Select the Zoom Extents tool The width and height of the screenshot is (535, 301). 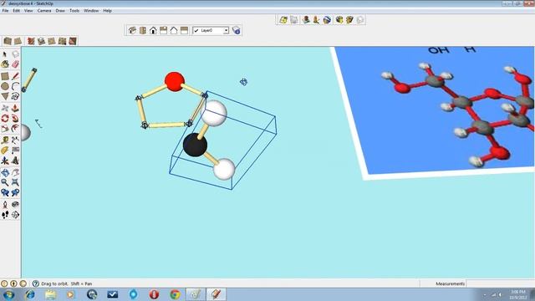tap(15, 182)
